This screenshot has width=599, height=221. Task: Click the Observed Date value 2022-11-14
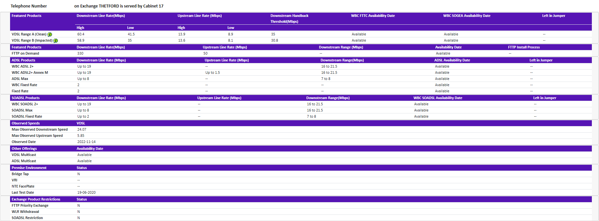[86, 142]
